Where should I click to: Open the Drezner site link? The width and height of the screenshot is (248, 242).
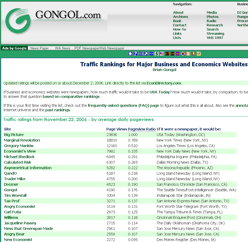click(11, 184)
